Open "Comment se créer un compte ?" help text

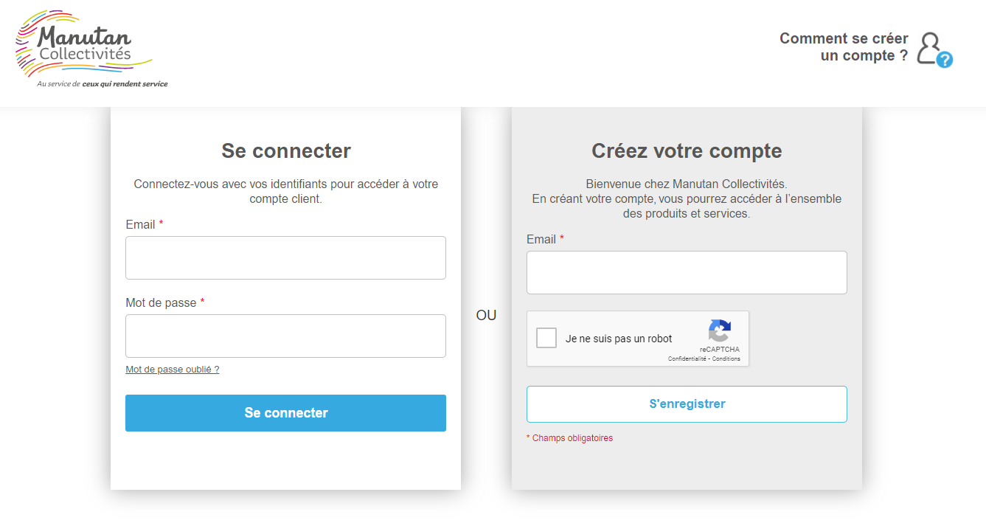pos(844,47)
